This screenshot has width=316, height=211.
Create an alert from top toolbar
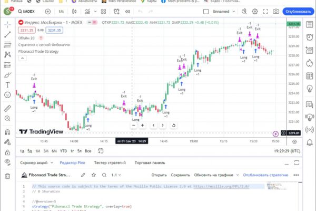pos(116,12)
